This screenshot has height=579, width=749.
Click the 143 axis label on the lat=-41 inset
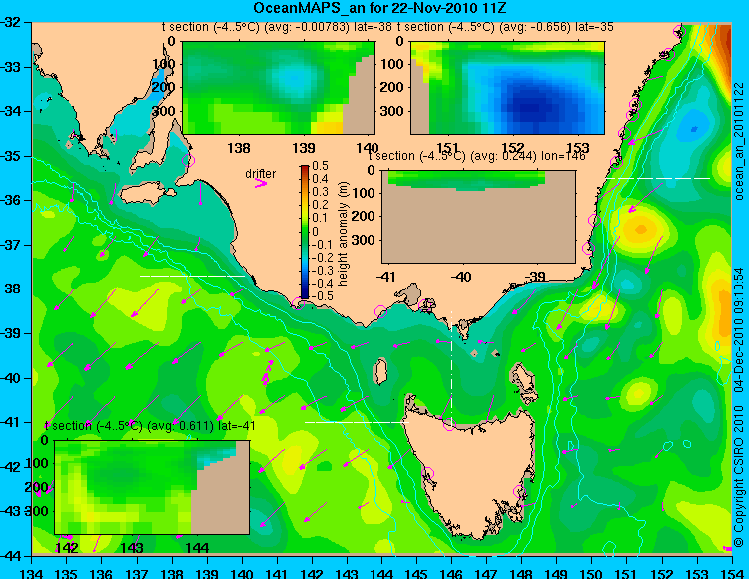click(132, 547)
